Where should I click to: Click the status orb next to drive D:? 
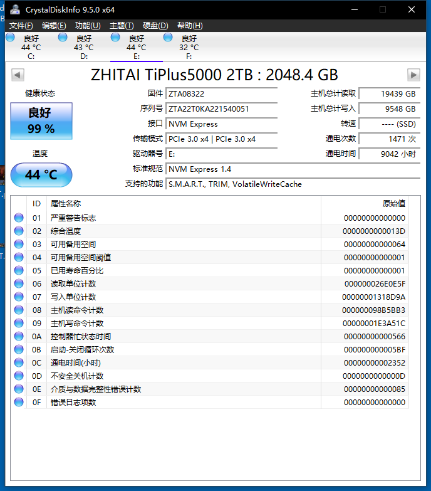[63, 37]
